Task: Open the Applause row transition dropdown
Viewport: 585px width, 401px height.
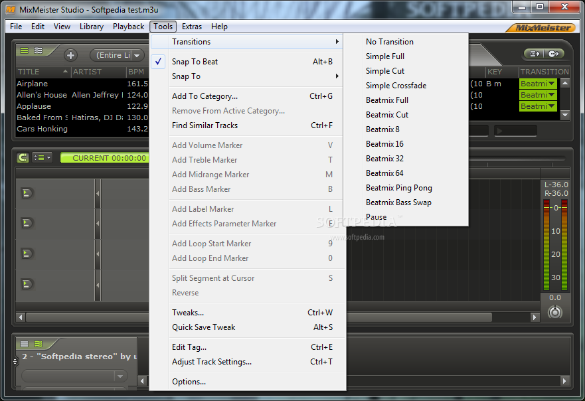Action: tap(538, 106)
